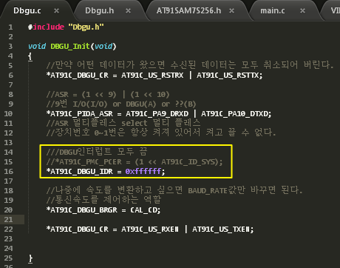This screenshot has width=340, height=268.
Task: Click the opening brace on line 4
Action: pos(30,56)
